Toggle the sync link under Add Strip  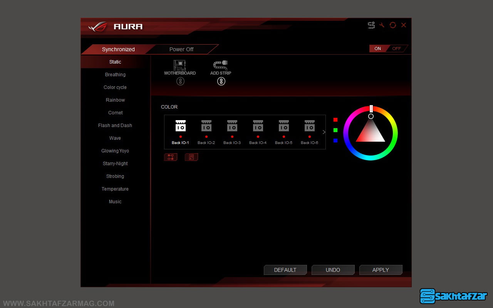[221, 81]
